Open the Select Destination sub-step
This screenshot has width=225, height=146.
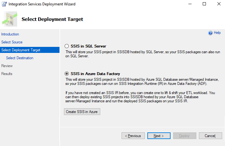pyautogui.click(x=20, y=58)
